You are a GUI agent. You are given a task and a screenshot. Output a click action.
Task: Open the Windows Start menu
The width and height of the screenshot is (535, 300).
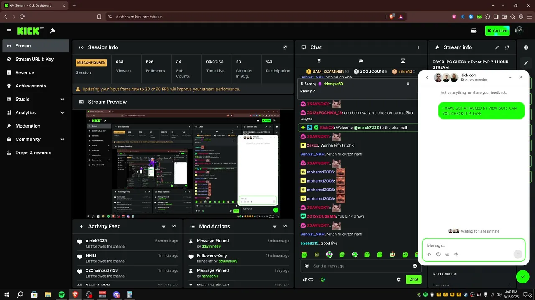point(7,295)
